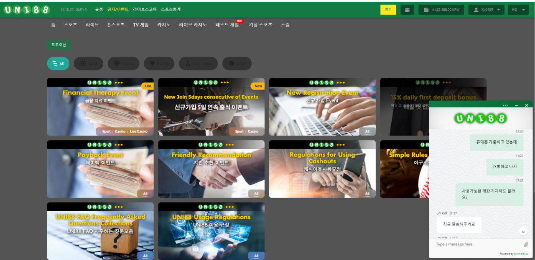The height and width of the screenshot is (260, 535).
Task: Click the UNI88 logo in chat header
Action: point(481,118)
